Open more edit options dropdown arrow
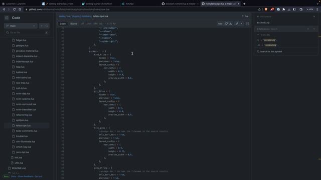 (242, 23)
